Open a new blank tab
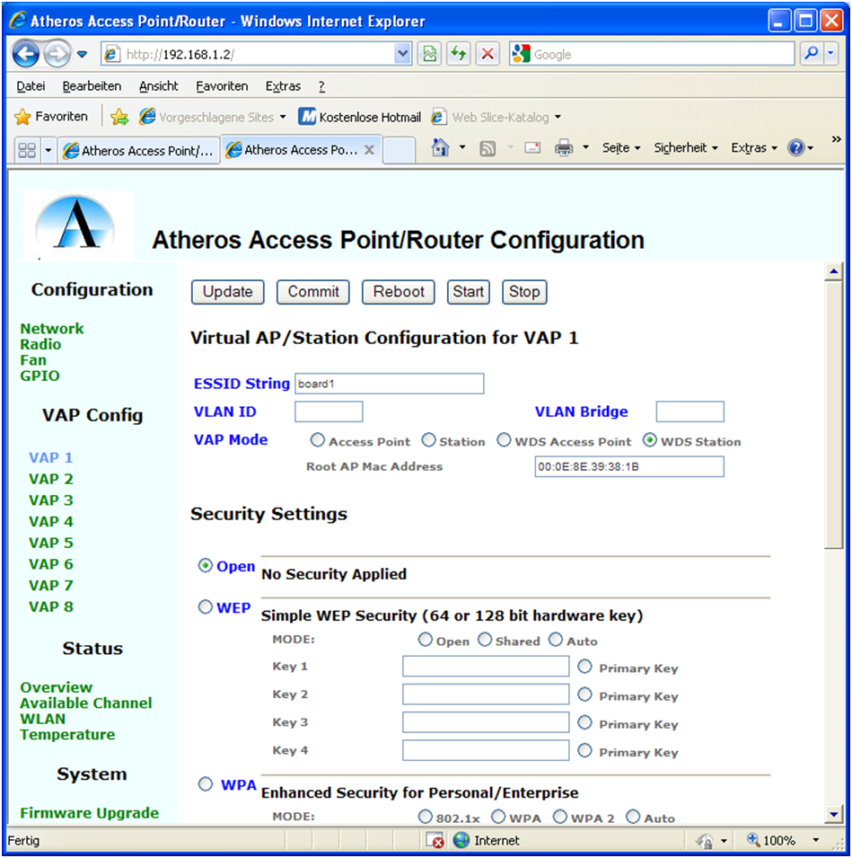Screen dimensions: 852x858 tap(398, 150)
